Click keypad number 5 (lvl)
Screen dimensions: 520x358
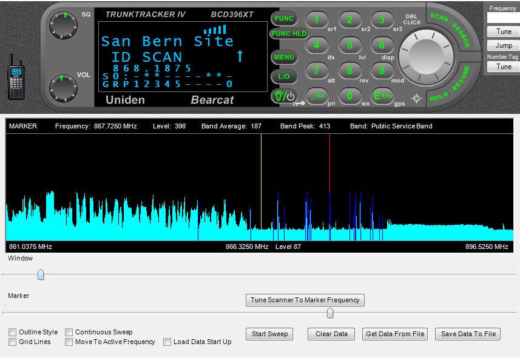pos(349,45)
